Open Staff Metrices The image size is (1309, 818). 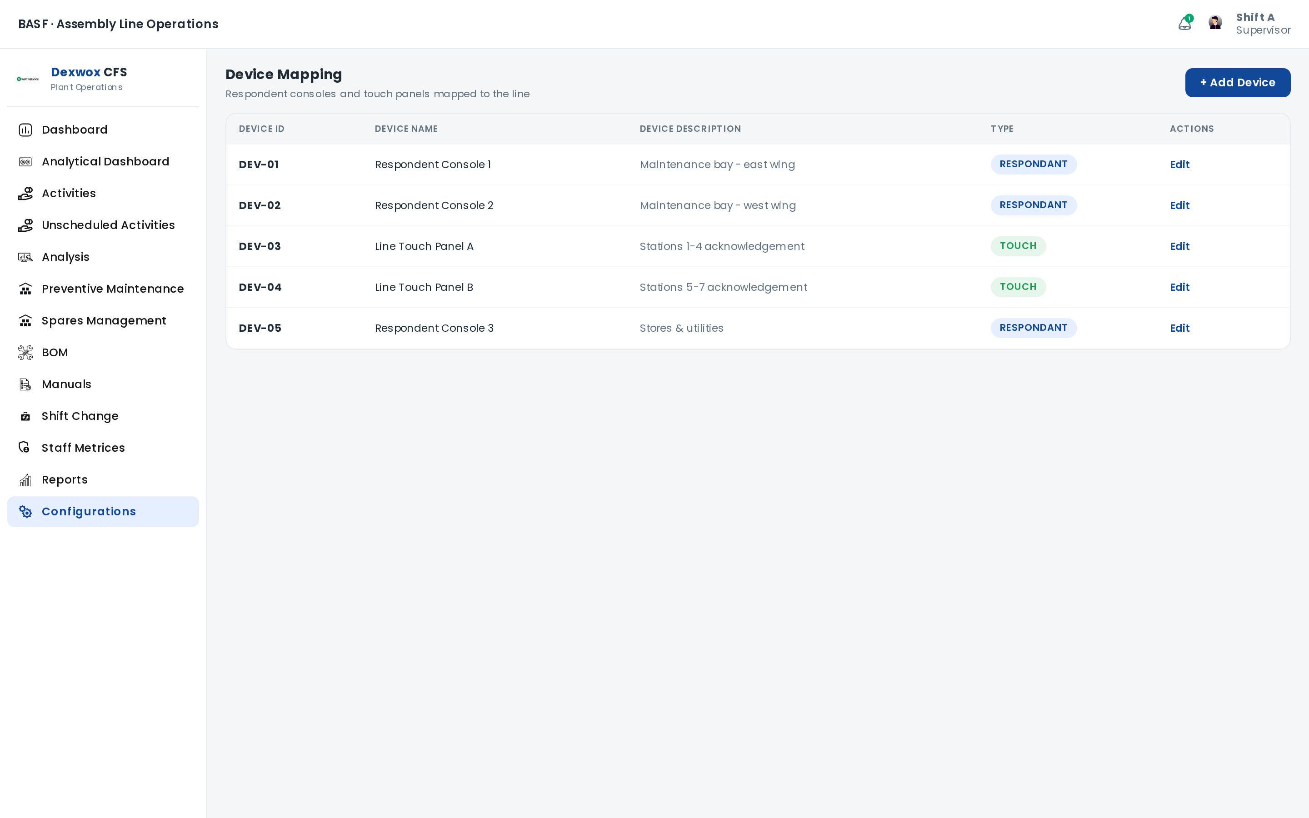pyautogui.click(x=103, y=448)
